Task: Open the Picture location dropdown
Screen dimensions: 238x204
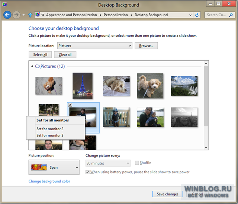Action: click(x=95, y=46)
